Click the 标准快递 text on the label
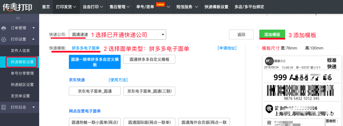This screenshot has height=126, width=343. coord(332,63)
